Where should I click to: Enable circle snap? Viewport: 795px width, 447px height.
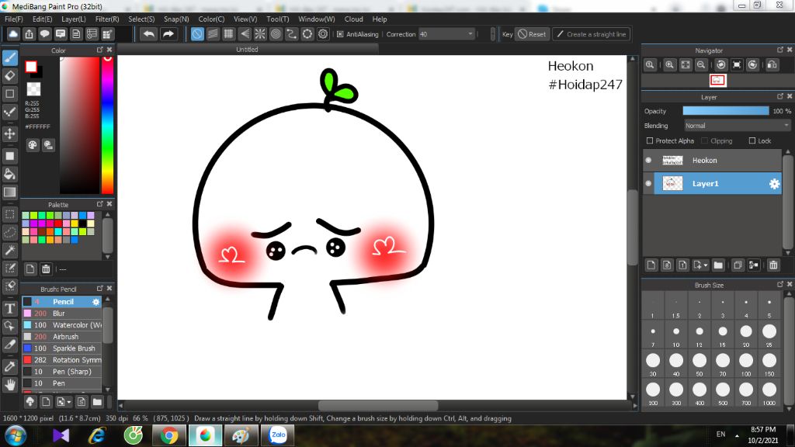(276, 34)
